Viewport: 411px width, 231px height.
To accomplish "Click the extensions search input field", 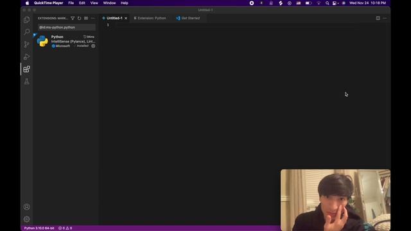I will pyautogui.click(x=67, y=27).
